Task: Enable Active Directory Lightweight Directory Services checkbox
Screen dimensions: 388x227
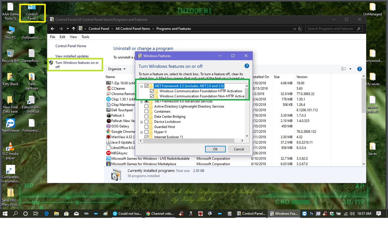Action: click(x=147, y=107)
